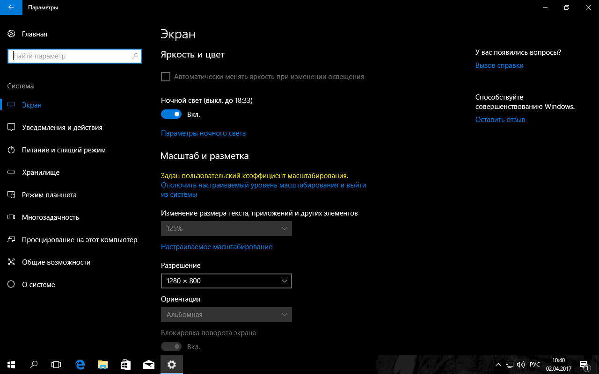The height and width of the screenshot is (374, 599).
Task: Open the Общие возможности icon
Action: (11, 262)
